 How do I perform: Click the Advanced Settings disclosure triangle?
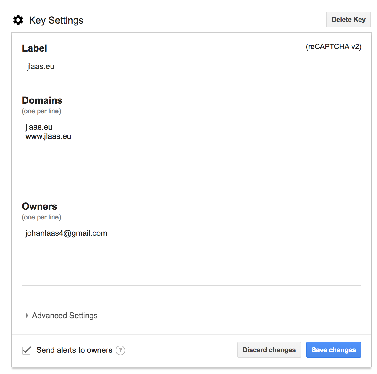click(27, 316)
